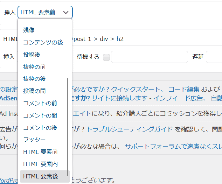Choose 投稿後 in the list
Screen dimensions: 222x184
tap(32, 55)
